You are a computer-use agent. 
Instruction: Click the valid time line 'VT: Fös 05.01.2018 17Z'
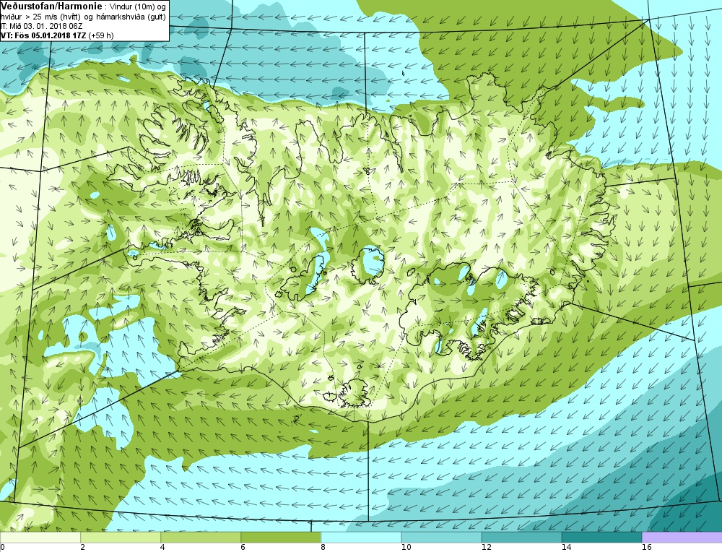(44, 35)
